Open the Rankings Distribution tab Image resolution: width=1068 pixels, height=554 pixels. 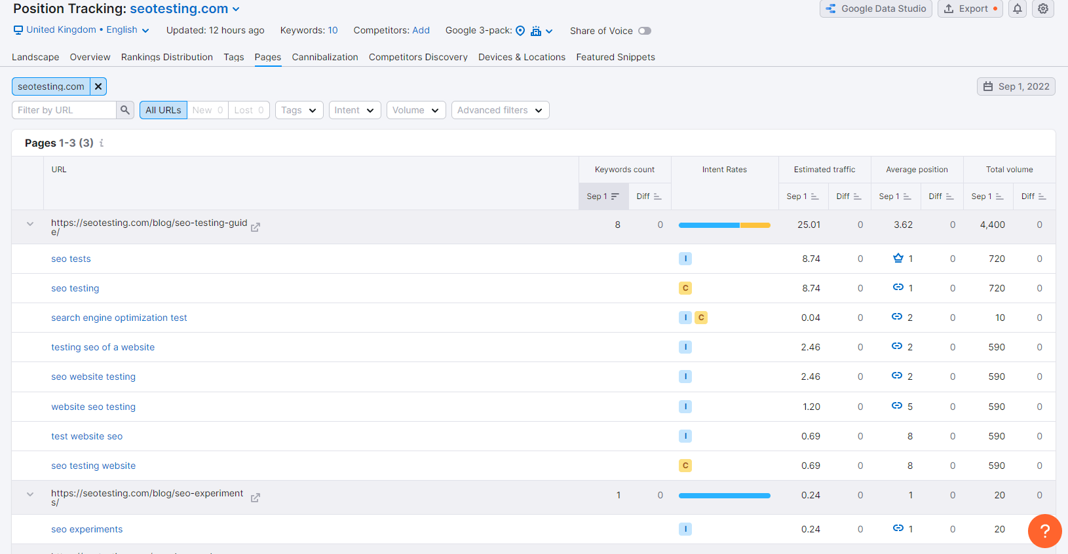167,57
